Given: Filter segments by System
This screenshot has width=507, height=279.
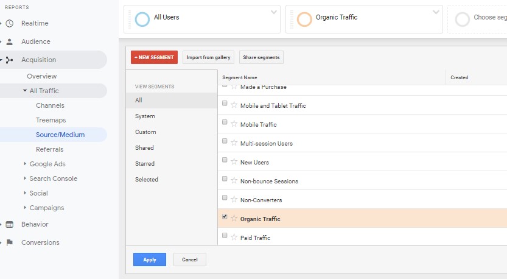Looking at the screenshot, I should [x=145, y=116].
